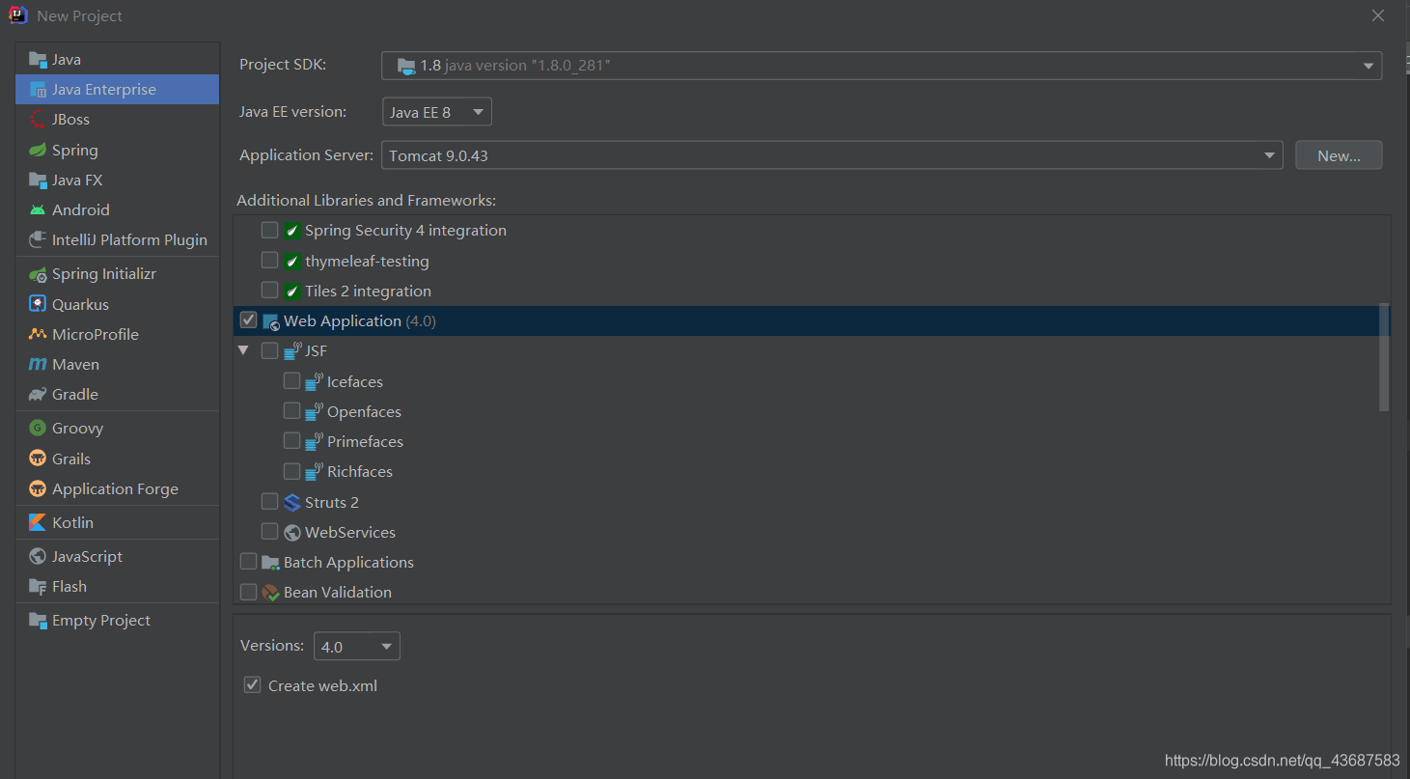This screenshot has width=1410, height=779.
Task: Open the Java EE version dropdown
Action: coord(437,112)
